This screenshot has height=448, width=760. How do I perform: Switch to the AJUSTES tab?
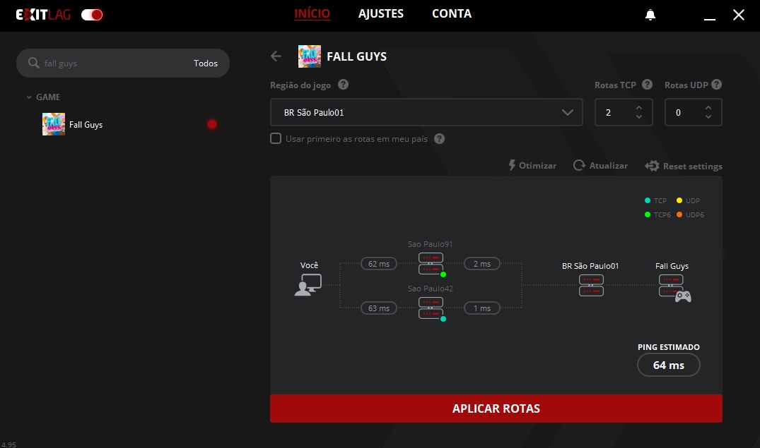click(x=380, y=14)
